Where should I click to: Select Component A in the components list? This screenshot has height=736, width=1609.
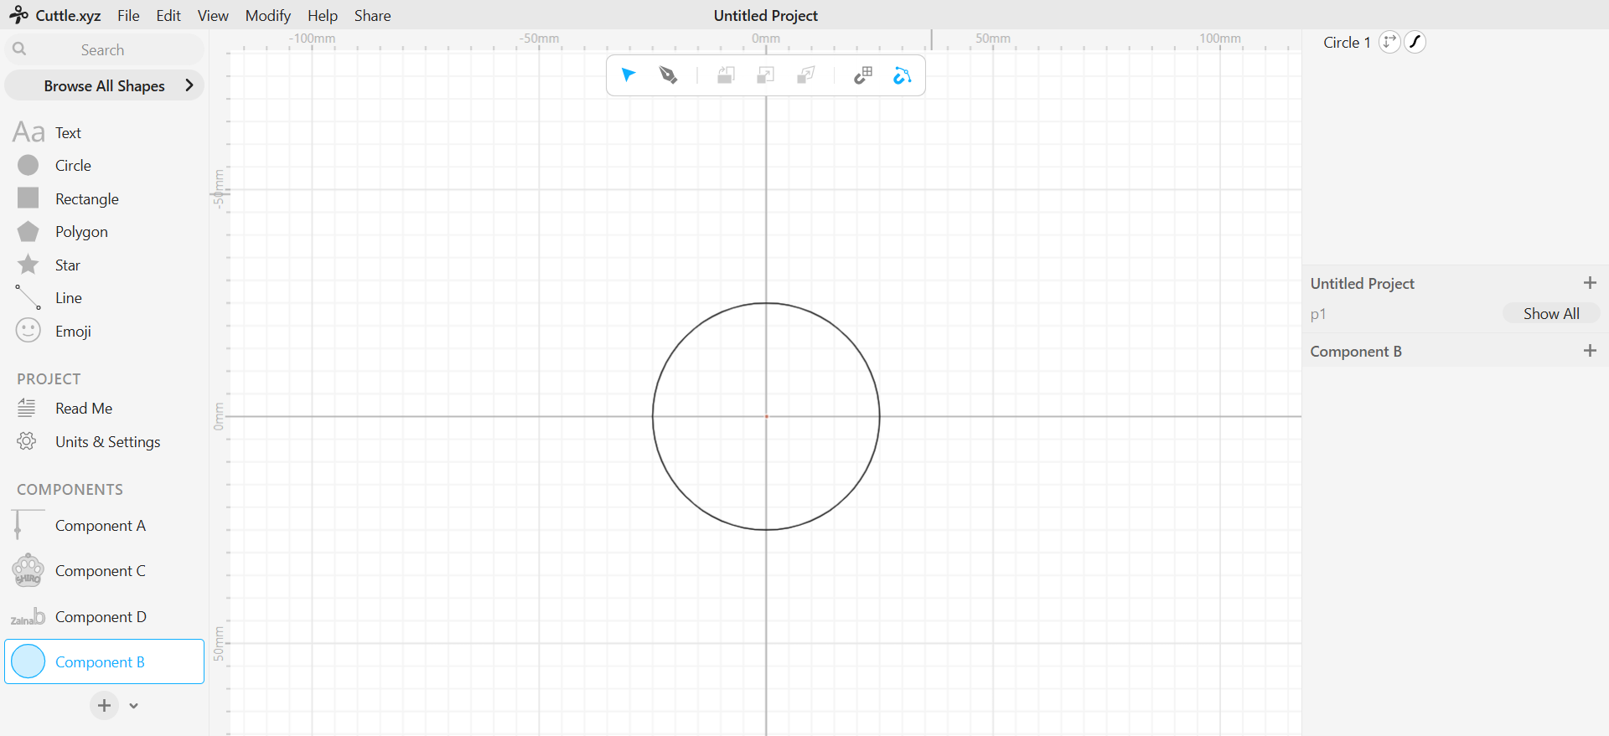tap(104, 525)
